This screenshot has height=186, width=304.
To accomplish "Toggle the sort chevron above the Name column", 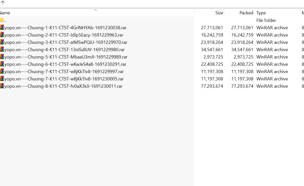I will pos(95,10).
